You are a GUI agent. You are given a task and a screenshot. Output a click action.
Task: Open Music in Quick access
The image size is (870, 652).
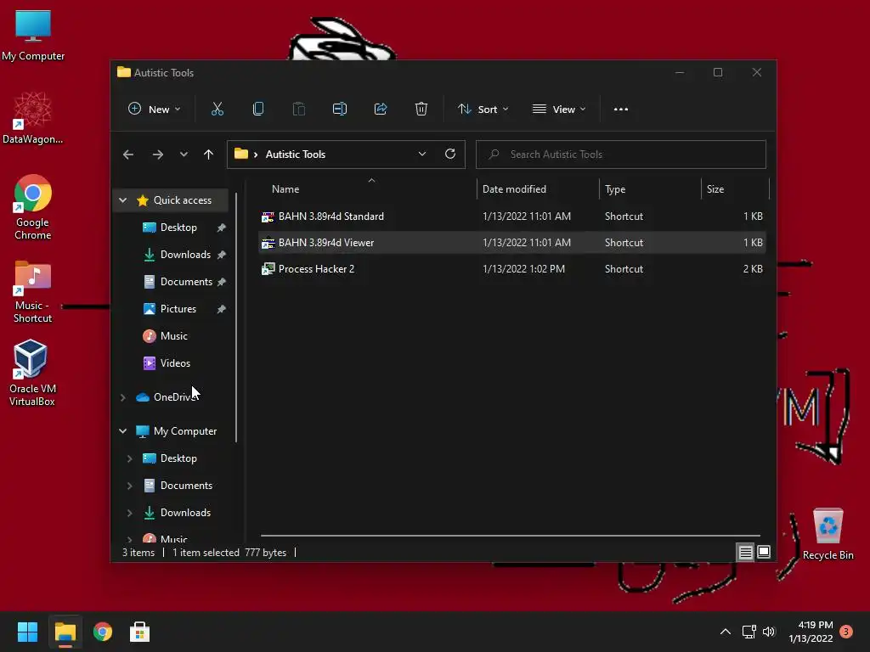(x=173, y=336)
